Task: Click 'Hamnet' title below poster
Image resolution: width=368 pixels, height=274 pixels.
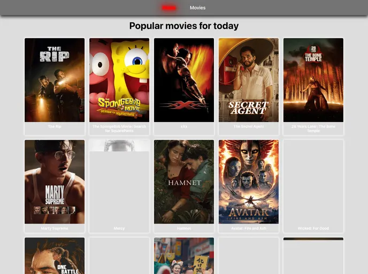Action: [x=184, y=228]
